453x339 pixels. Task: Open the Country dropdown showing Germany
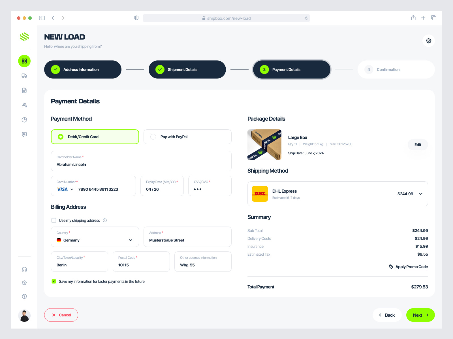pyautogui.click(x=131, y=240)
